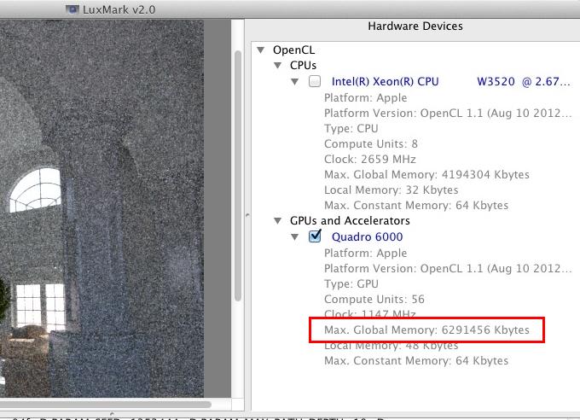Screen dimensions: 580x420
Task: Select 'Clock: 1147 MHz' row
Action: coord(370,314)
